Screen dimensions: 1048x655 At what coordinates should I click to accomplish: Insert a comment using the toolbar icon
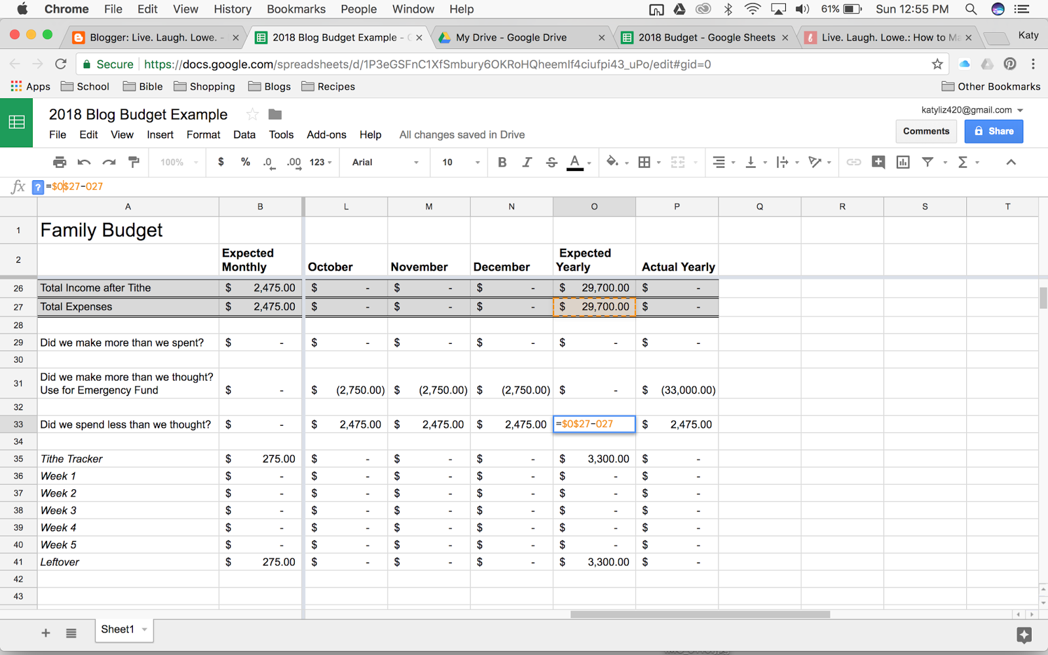point(878,162)
